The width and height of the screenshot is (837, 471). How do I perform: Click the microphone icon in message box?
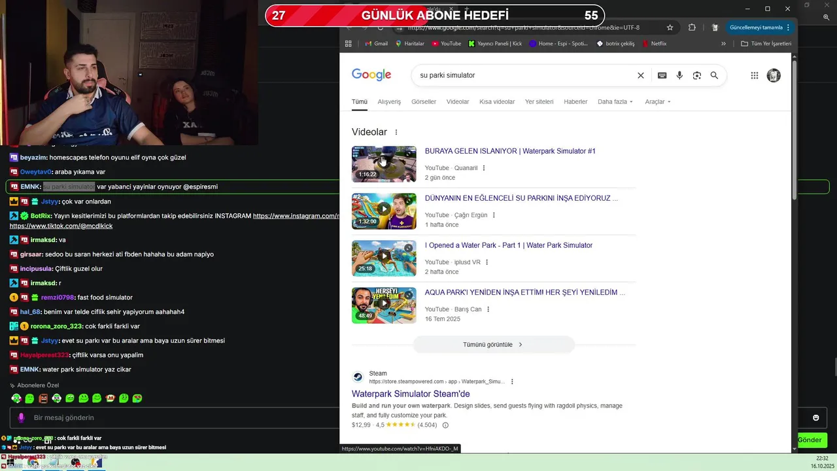[21, 418]
